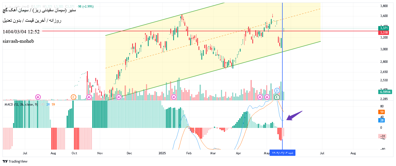Image resolution: width=396 pixels, height=166 pixels.
Task: Click the 6.599M volume label on the axis
Action: tap(385, 92)
